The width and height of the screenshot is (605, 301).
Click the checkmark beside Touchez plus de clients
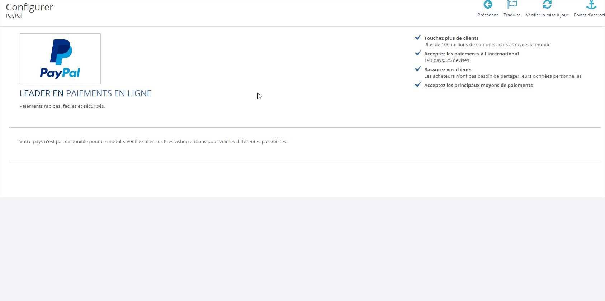point(418,37)
